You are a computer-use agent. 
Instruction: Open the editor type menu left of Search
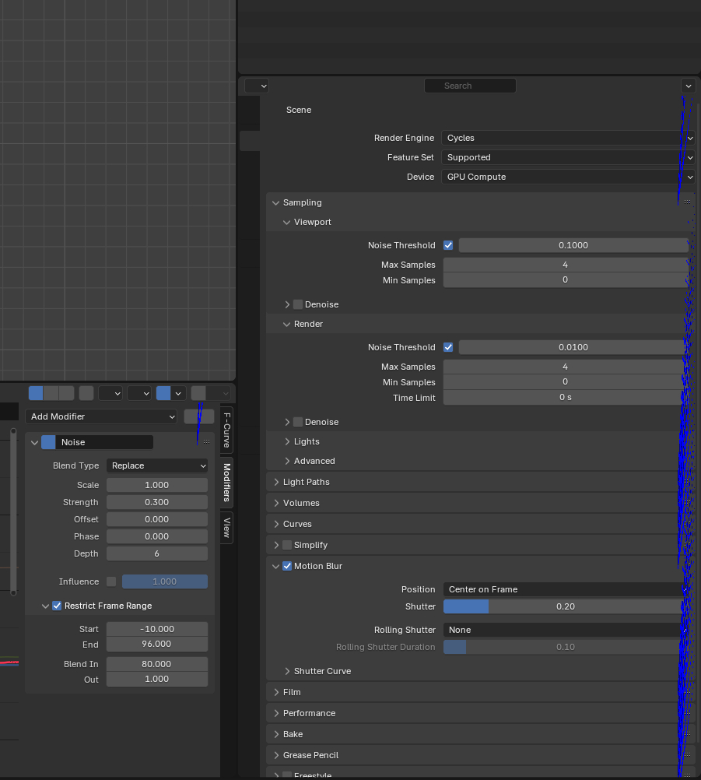click(256, 86)
